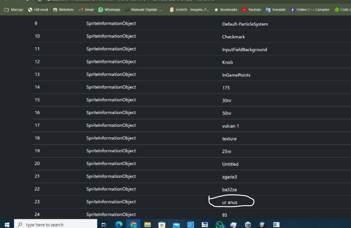Open Task View from the taskbar

coord(104,224)
